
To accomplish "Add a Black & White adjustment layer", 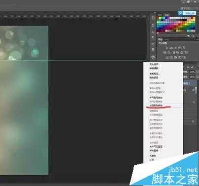I will (173, 53).
